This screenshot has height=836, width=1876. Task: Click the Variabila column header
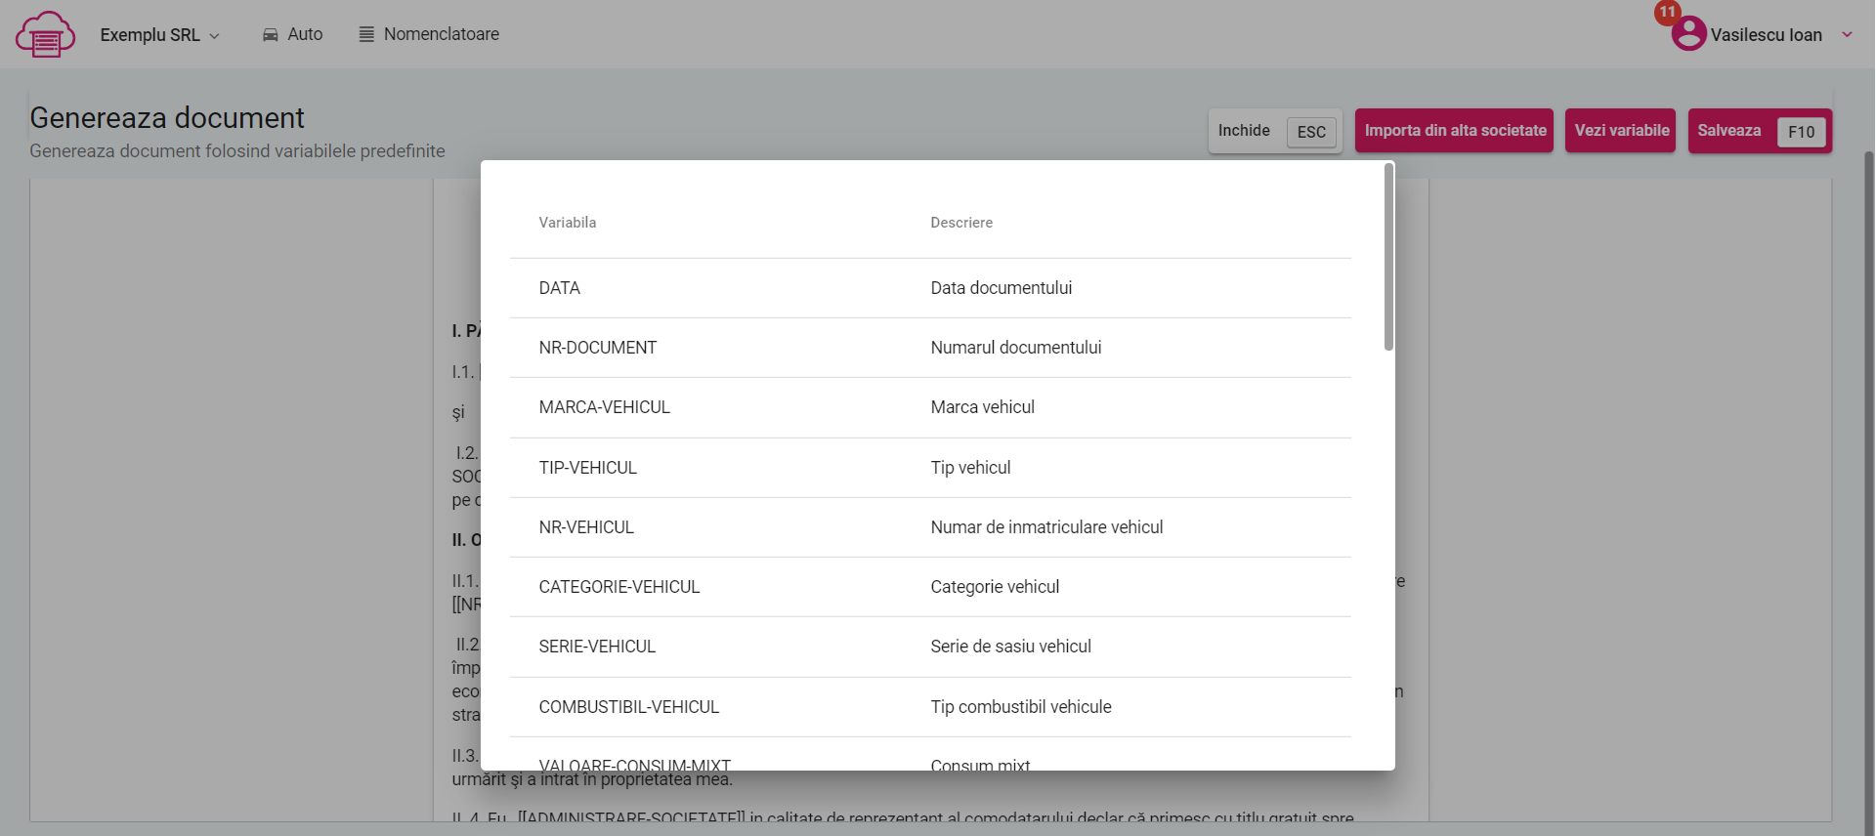568,223
